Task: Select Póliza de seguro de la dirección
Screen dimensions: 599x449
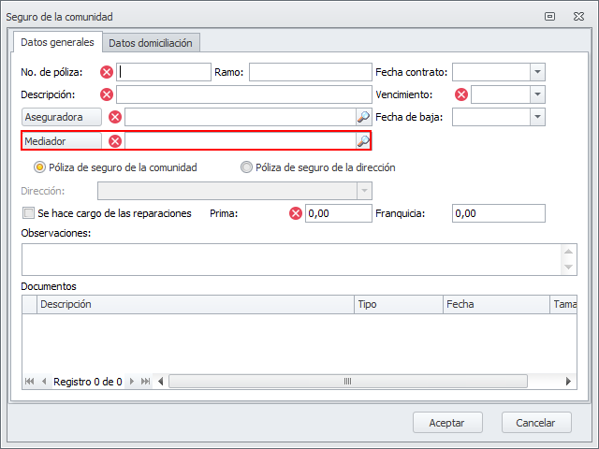Action: [x=246, y=167]
